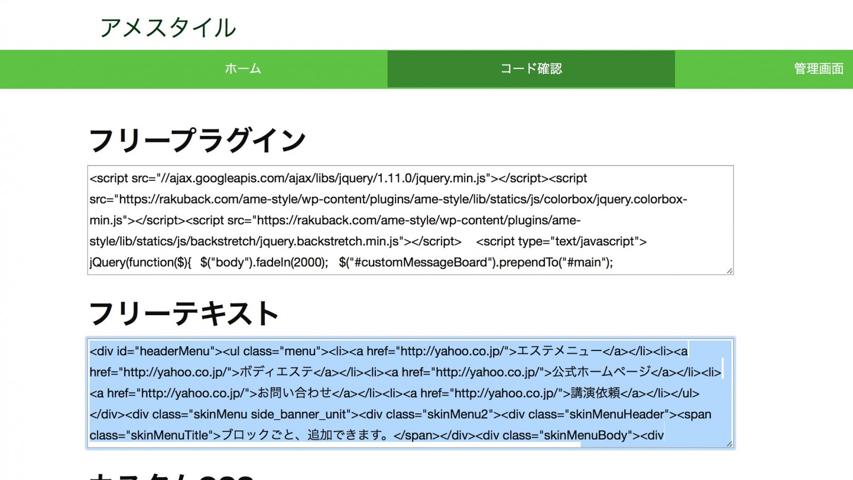Click the text お問い合わせ in the code

295,393
